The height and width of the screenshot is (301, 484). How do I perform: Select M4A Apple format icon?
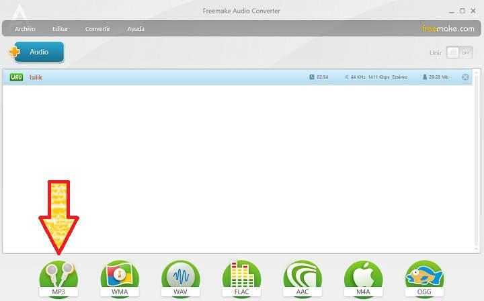363,277
